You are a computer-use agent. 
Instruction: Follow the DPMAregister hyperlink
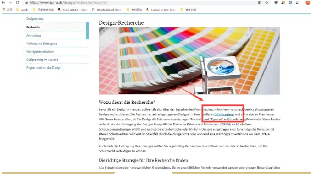point(224,114)
